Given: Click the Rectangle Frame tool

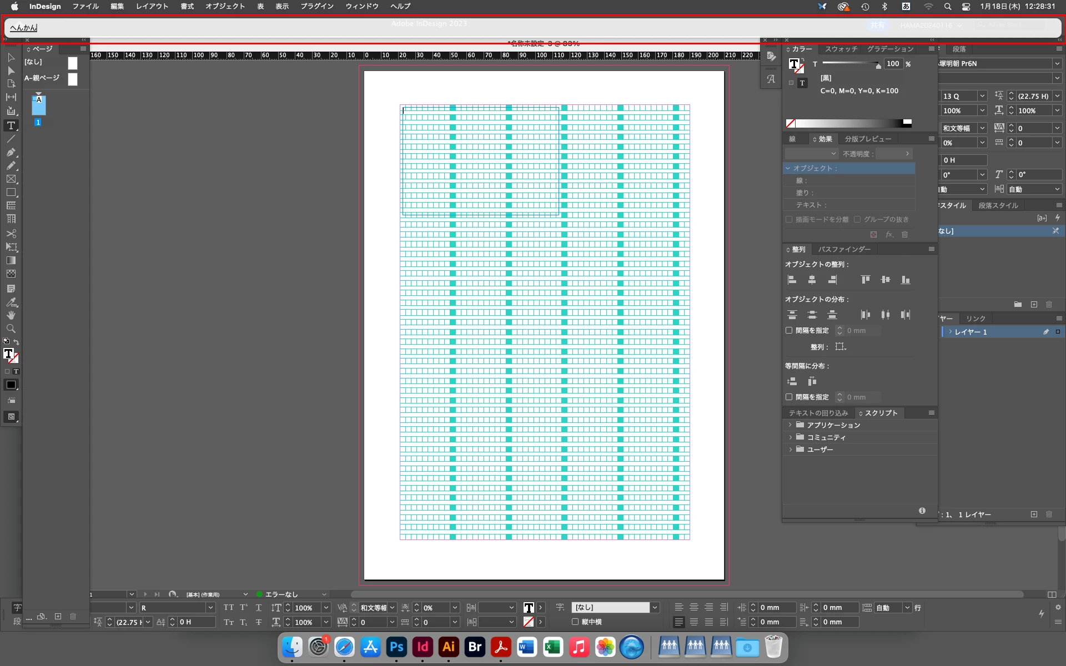Looking at the screenshot, I should 11,179.
